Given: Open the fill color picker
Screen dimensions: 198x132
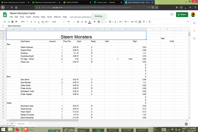Looking at the screenshot, I should point(95,22).
